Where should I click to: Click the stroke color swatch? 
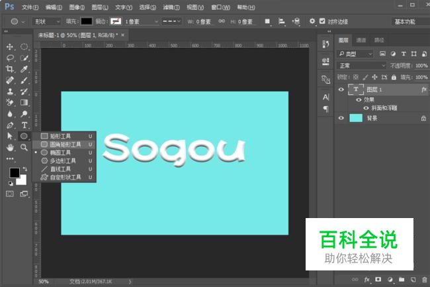(x=116, y=21)
